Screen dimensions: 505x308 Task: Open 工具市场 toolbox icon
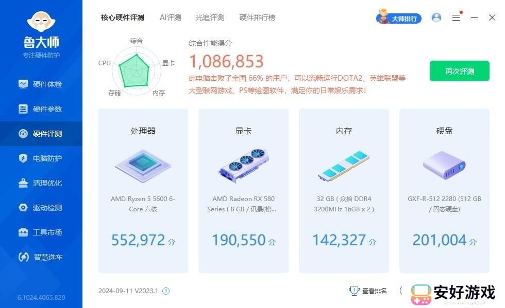(23, 232)
